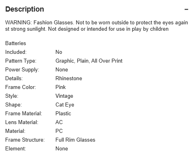Select the Pink frame color value
The height and width of the screenshot is (152, 195).
tap(60, 87)
